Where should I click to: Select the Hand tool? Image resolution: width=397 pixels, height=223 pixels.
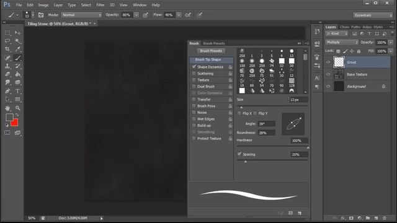[7, 108]
